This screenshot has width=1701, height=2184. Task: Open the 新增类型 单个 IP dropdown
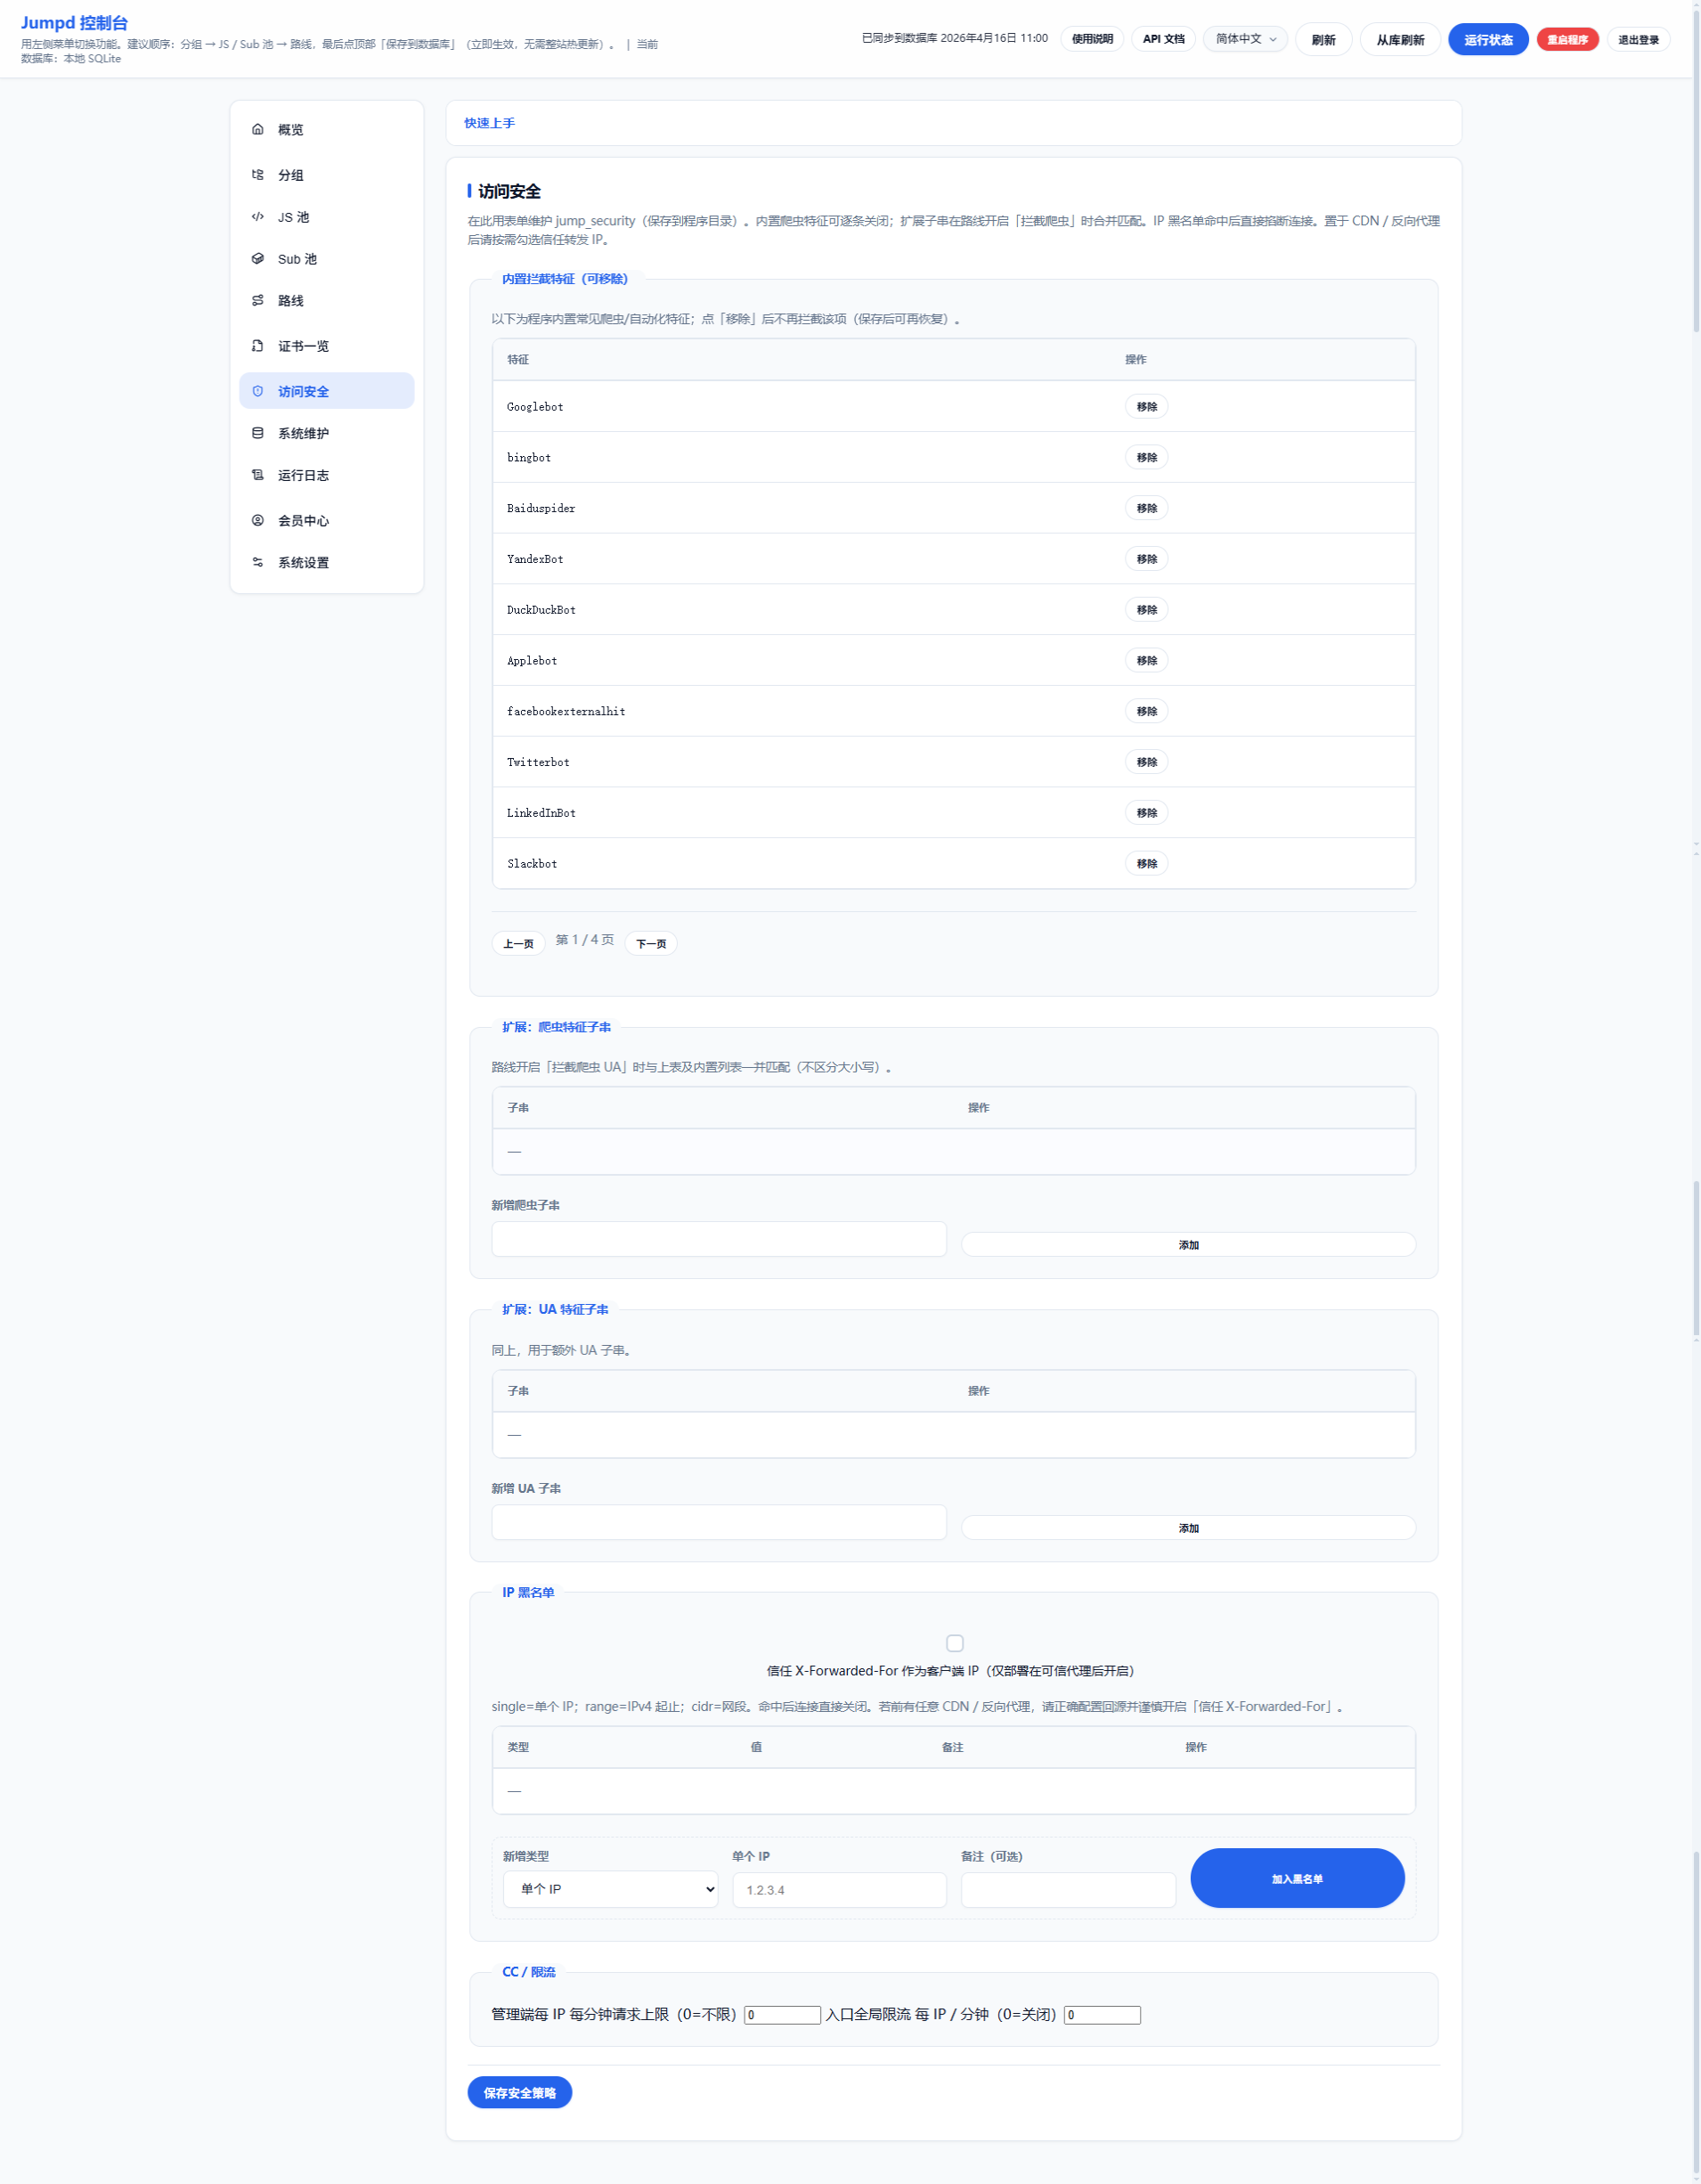[x=610, y=1889]
